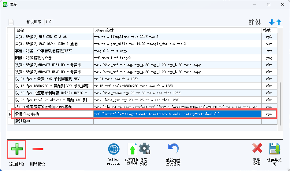The width and height of the screenshot is (290, 171).
Task: Click the 名称 column header
Action: pos(54,30)
